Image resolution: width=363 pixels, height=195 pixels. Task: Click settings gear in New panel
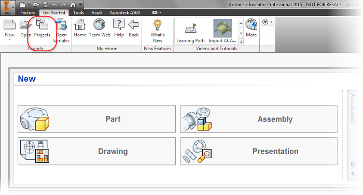tap(352, 164)
